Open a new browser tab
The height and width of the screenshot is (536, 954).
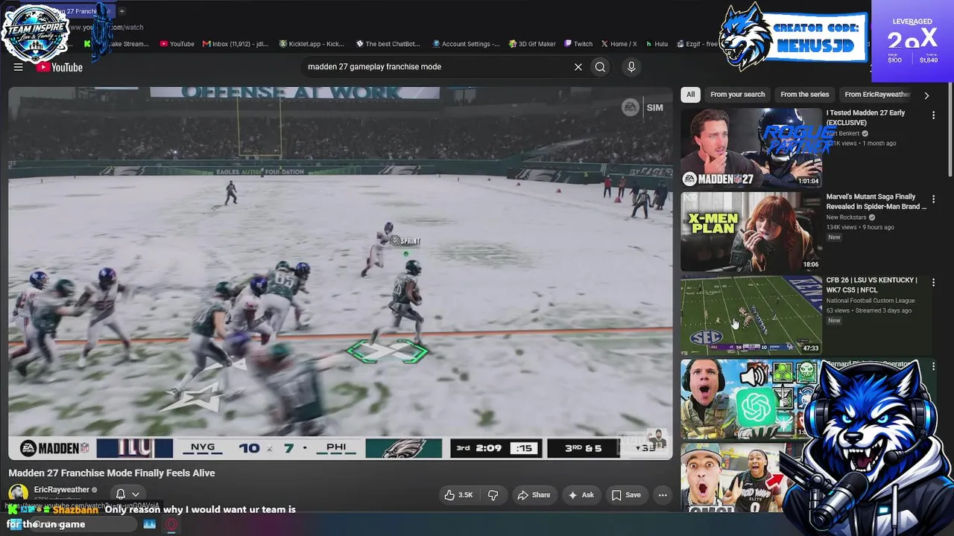tap(121, 11)
